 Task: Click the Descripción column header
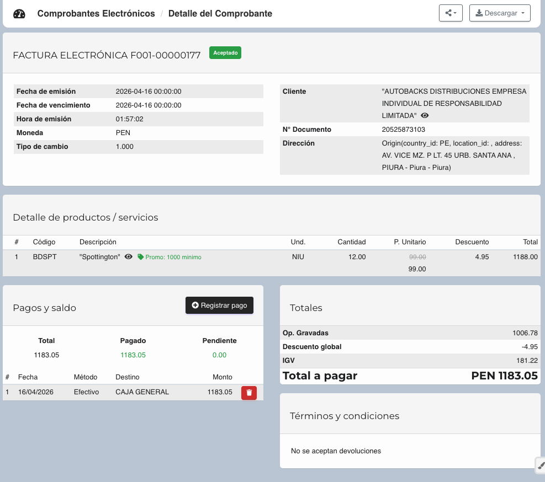pos(98,242)
